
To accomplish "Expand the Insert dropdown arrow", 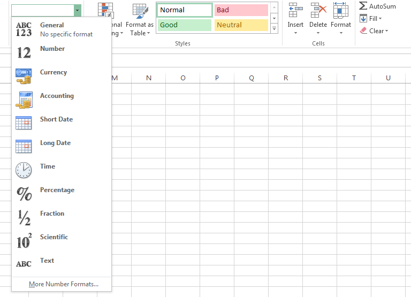I will click(295, 33).
